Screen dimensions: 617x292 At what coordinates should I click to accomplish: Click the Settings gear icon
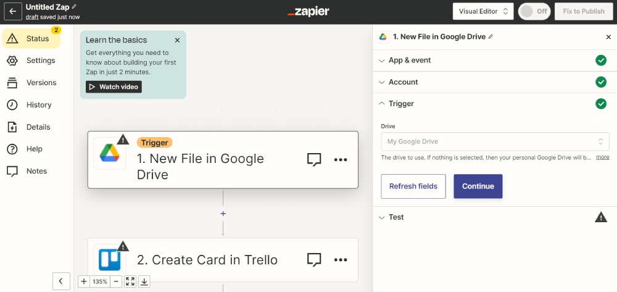point(12,60)
